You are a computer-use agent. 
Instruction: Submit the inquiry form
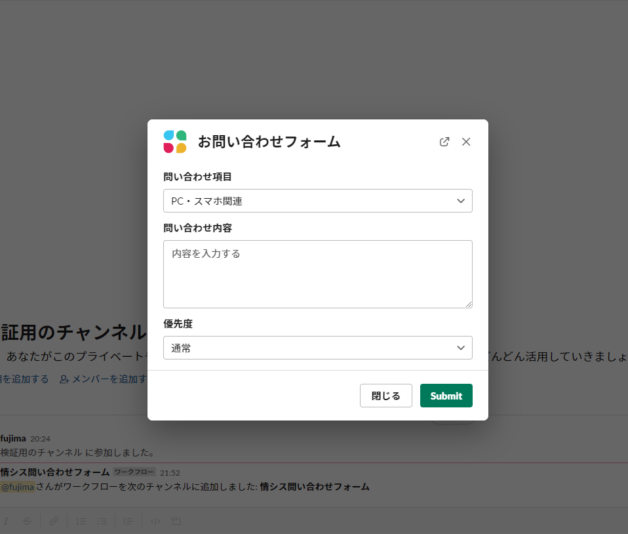tap(446, 396)
